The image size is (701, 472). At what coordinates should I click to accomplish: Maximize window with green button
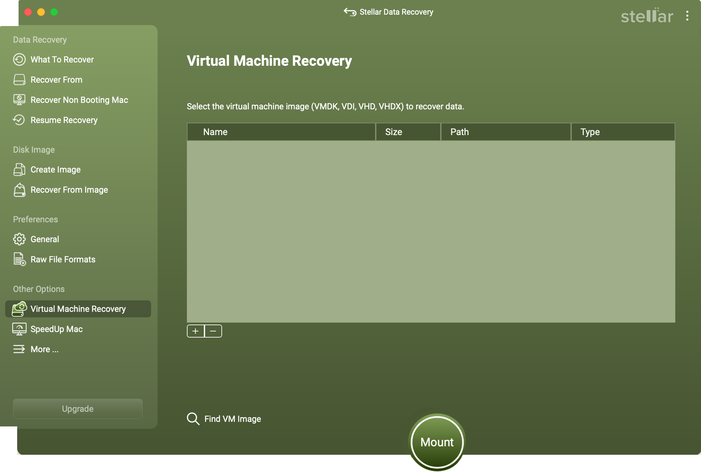click(54, 12)
